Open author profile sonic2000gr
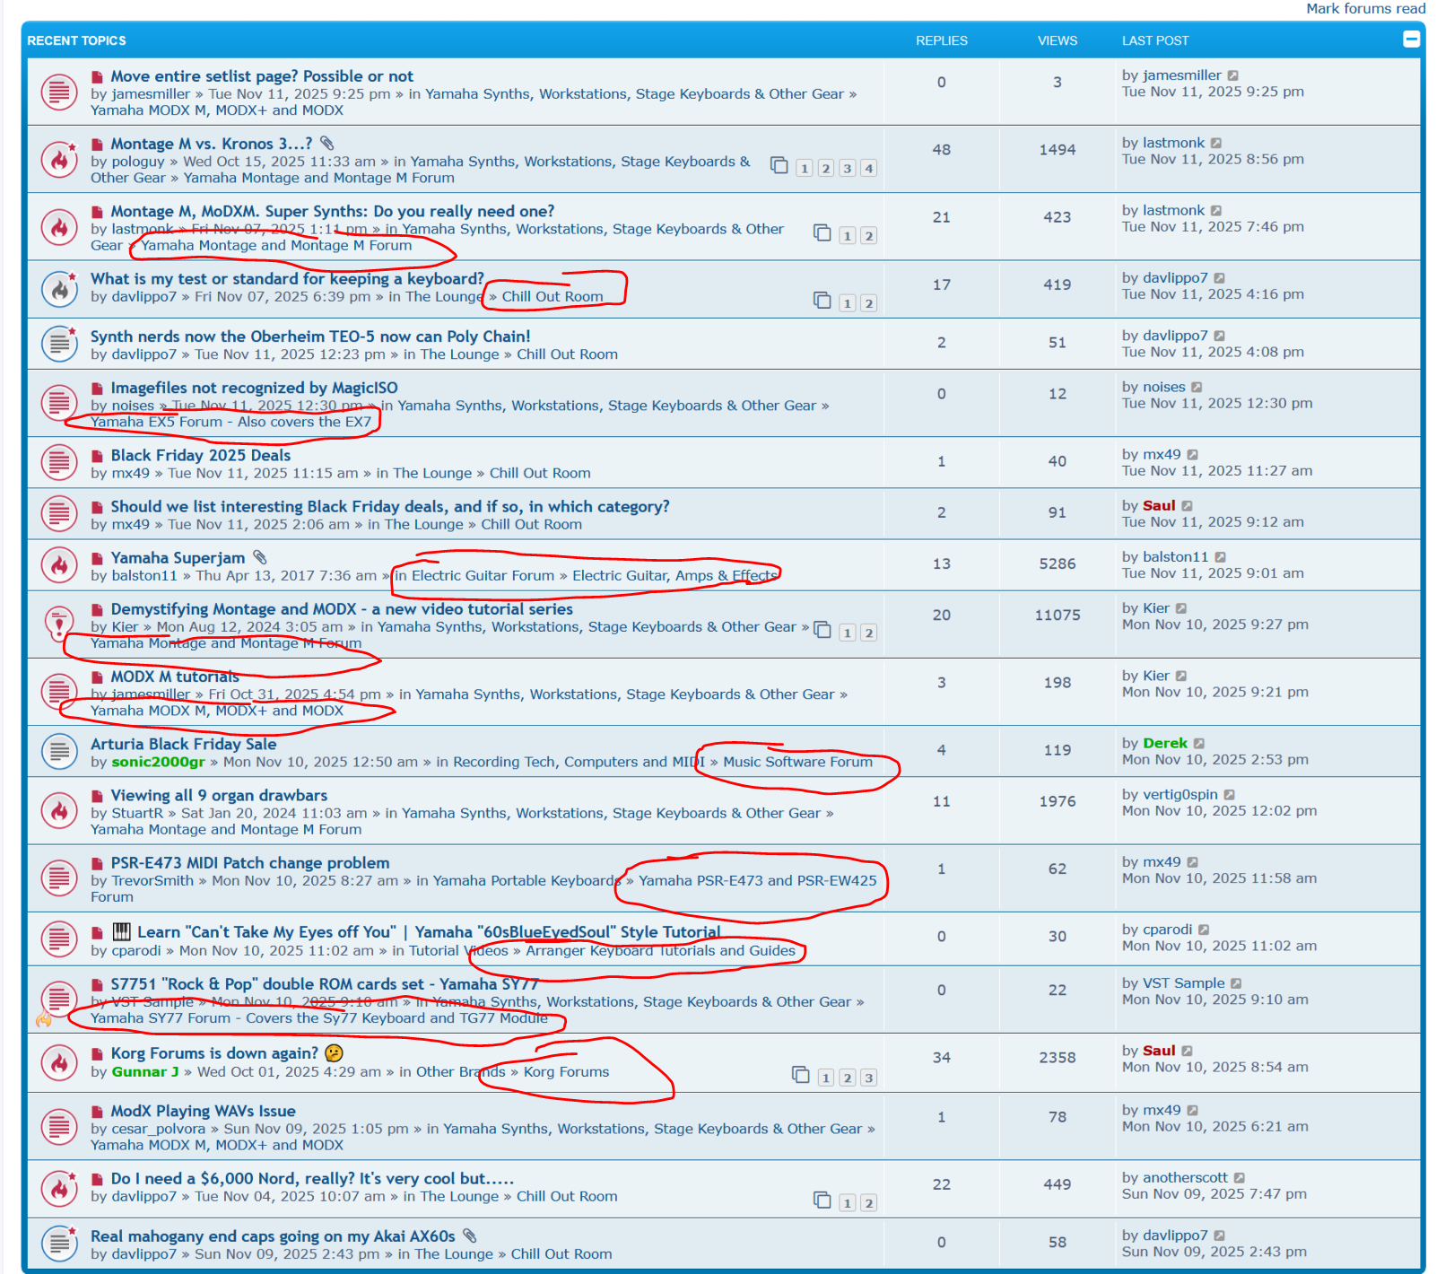Image resolution: width=1437 pixels, height=1274 pixels. [x=158, y=762]
